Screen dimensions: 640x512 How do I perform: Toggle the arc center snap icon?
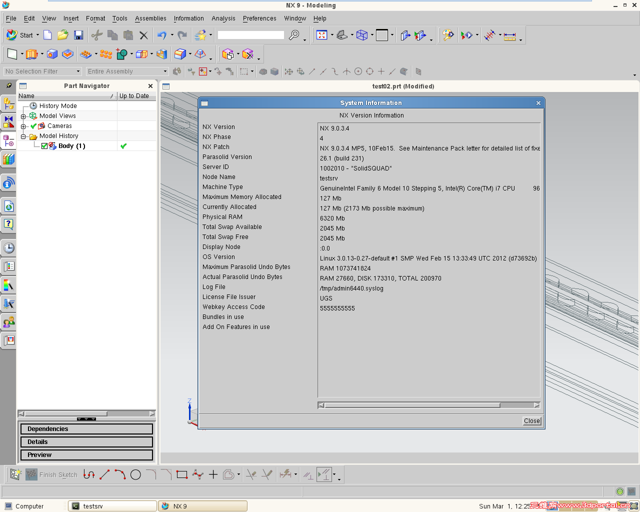click(358, 71)
